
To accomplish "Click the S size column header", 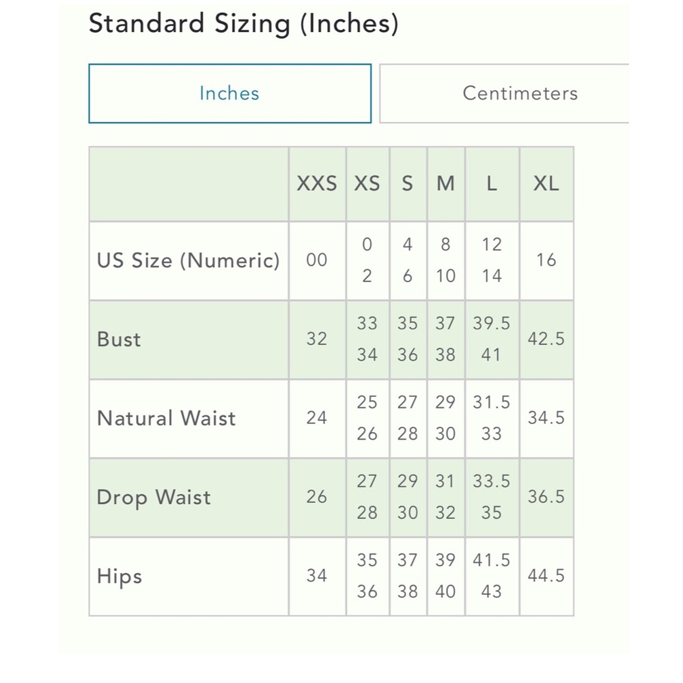I will [x=407, y=184].
